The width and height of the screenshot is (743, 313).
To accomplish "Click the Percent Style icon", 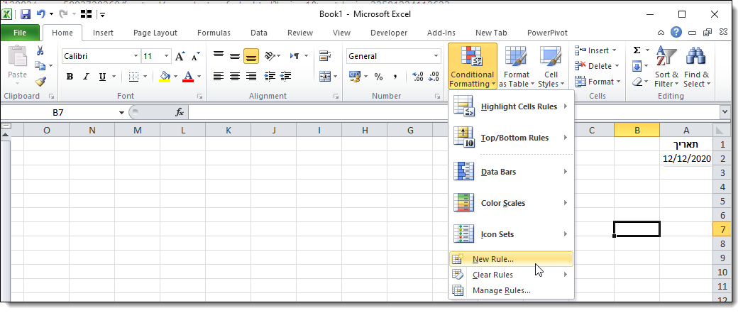I will (x=378, y=77).
